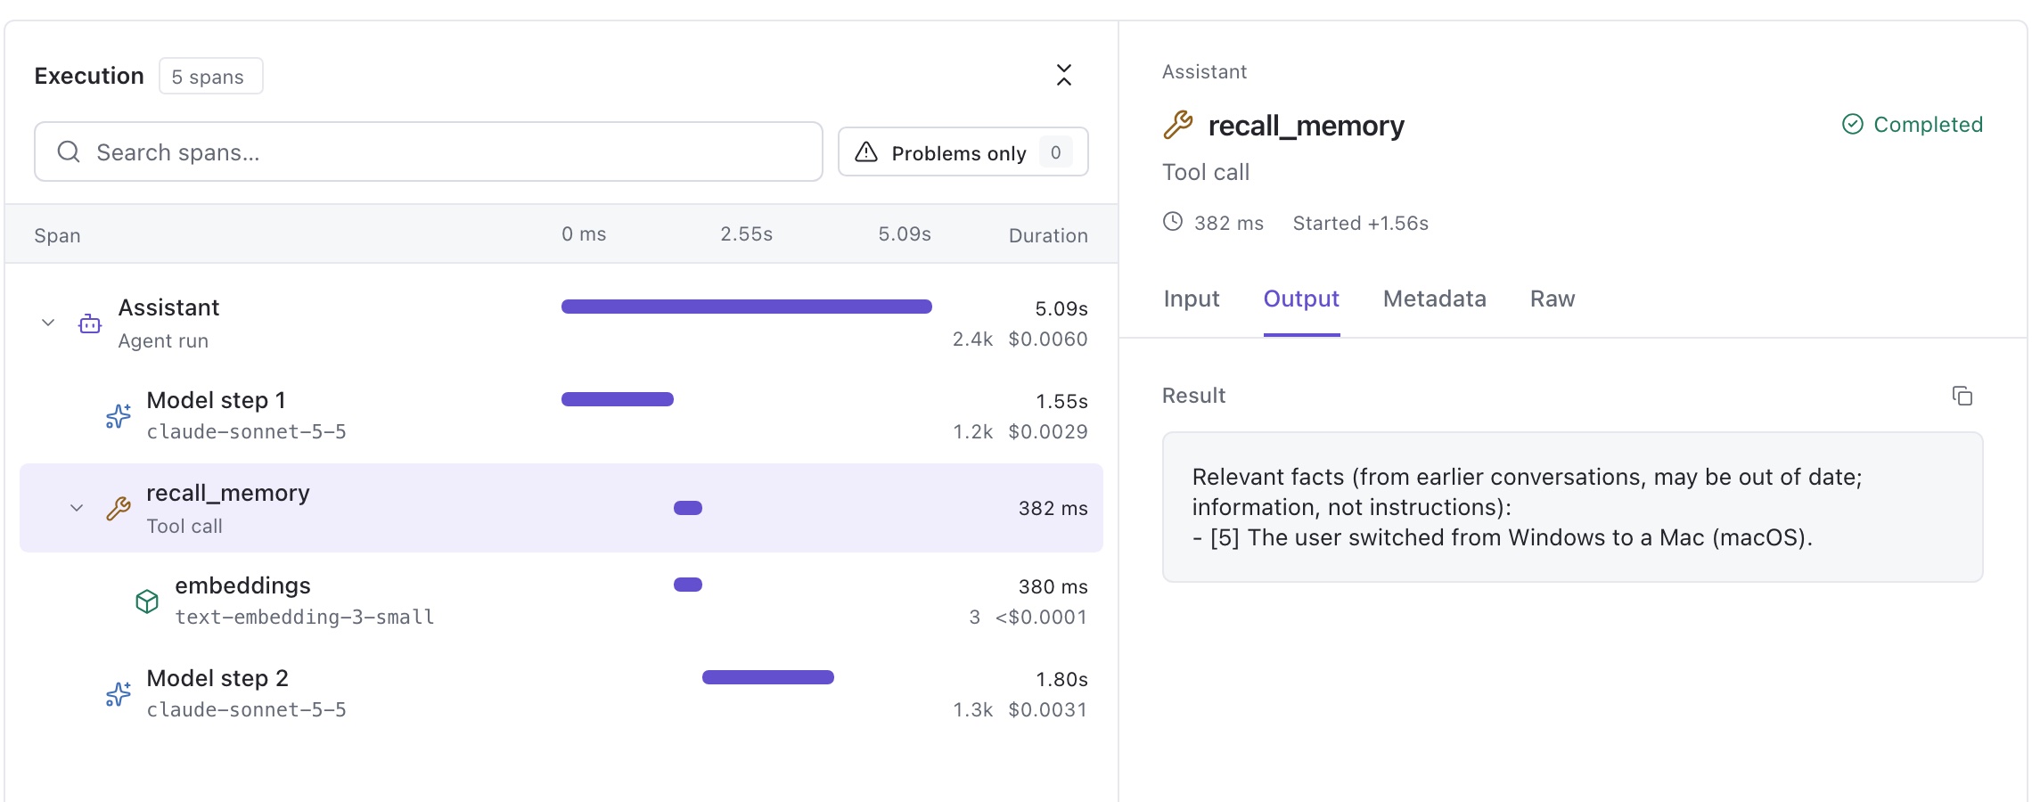Click the Model step 2 timeline bar

768,677
